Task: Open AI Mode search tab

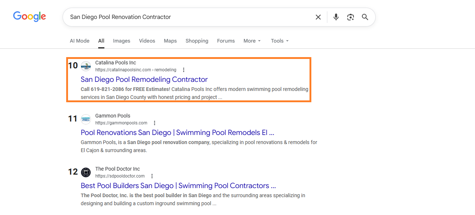Action: pos(80,41)
